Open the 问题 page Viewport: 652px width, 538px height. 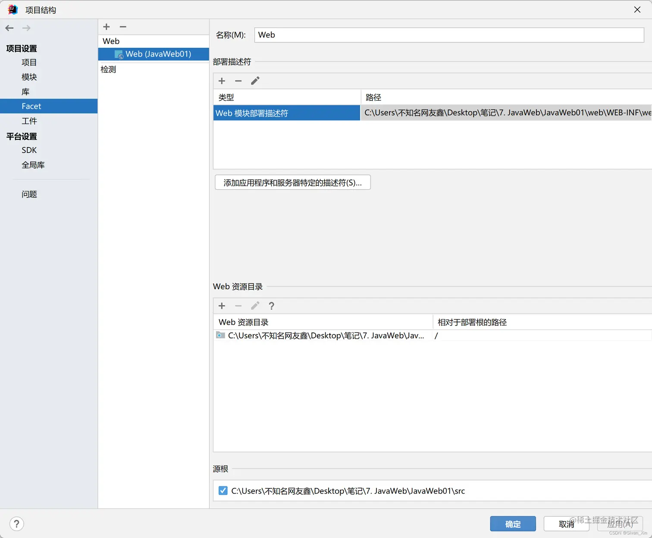pyautogui.click(x=29, y=194)
